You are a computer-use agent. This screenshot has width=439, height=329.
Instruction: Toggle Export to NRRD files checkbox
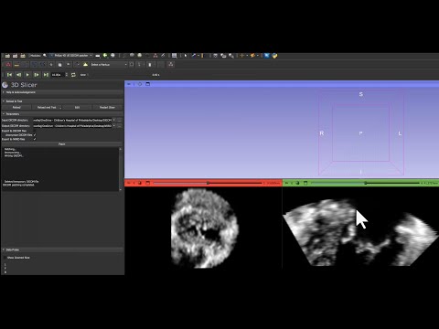pyautogui.click(x=35, y=139)
